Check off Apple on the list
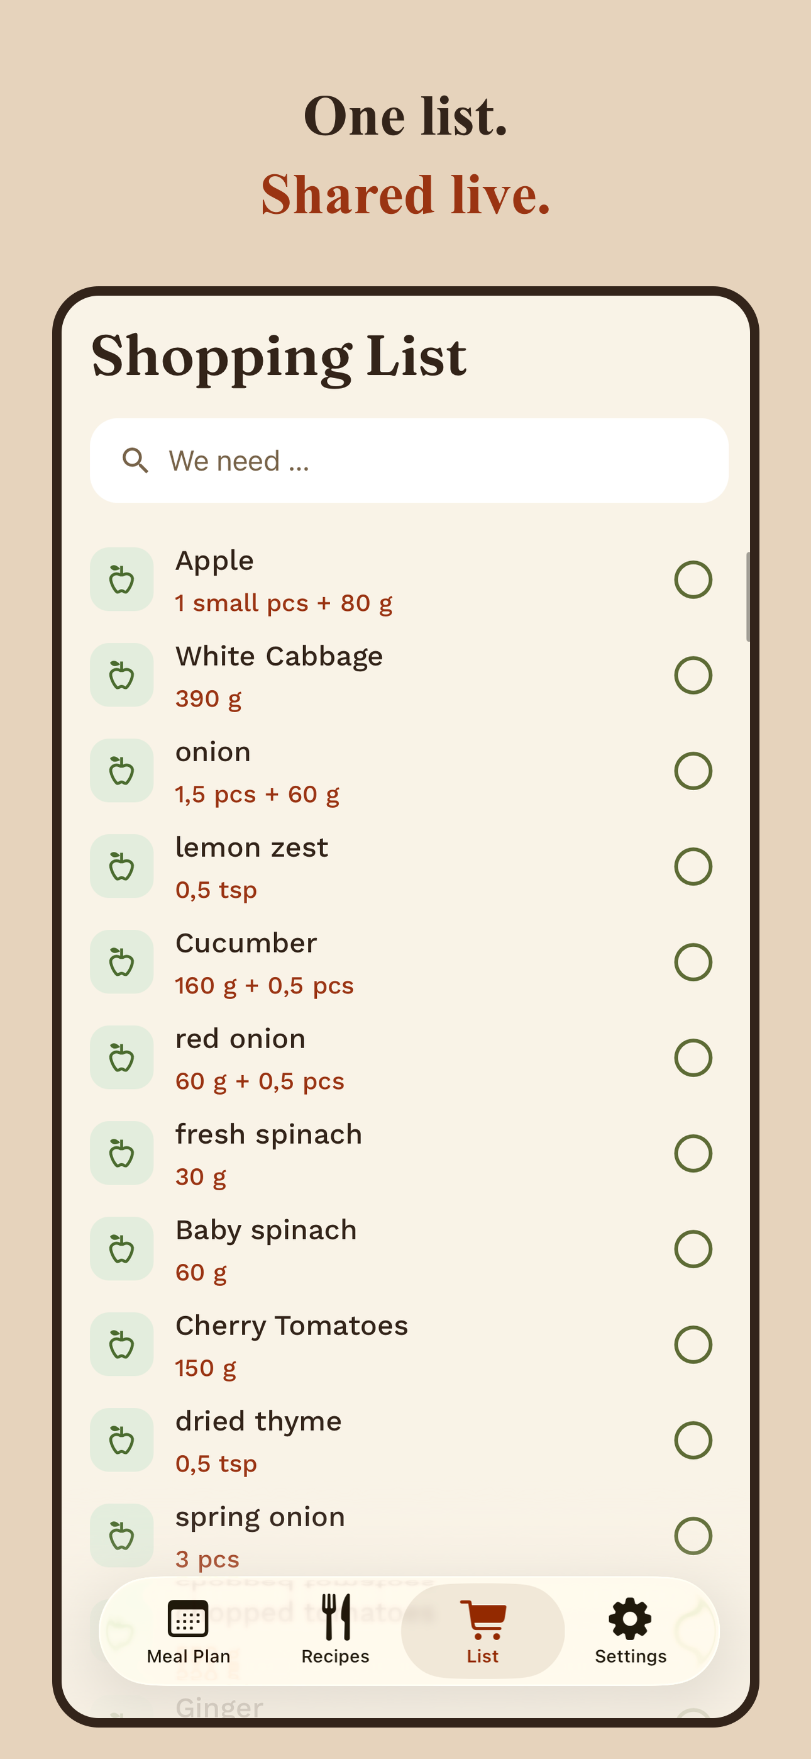 693,580
